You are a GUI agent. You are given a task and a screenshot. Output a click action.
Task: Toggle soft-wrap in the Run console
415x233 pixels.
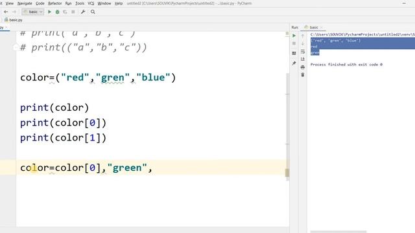(303, 52)
